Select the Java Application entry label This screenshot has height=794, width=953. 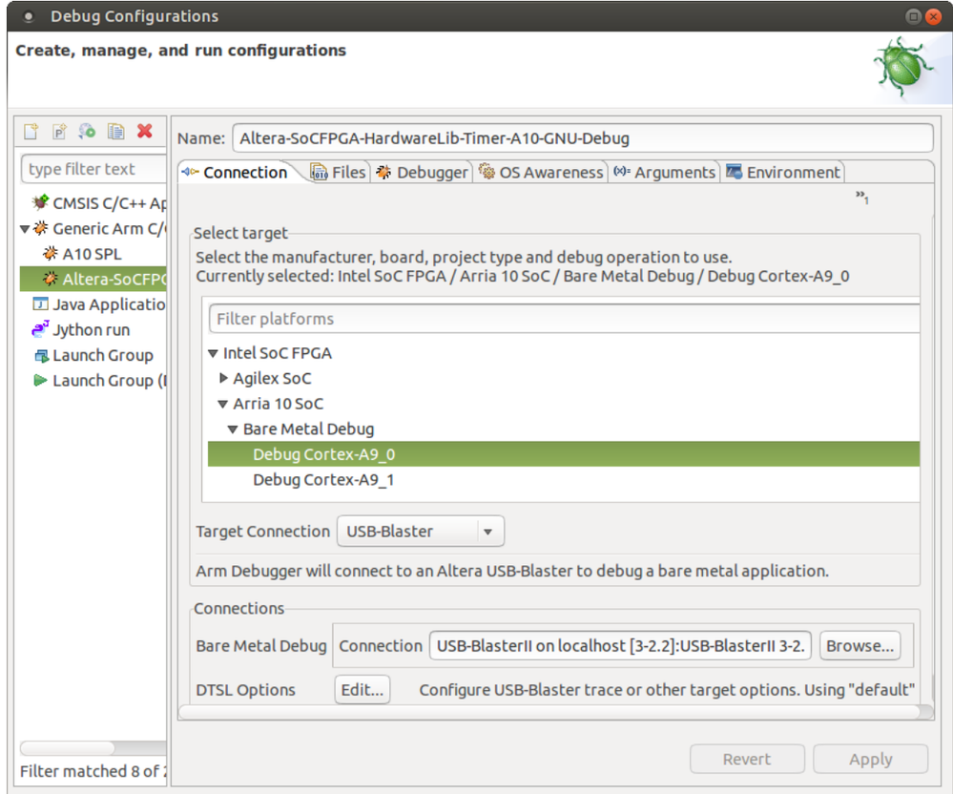(x=109, y=304)
